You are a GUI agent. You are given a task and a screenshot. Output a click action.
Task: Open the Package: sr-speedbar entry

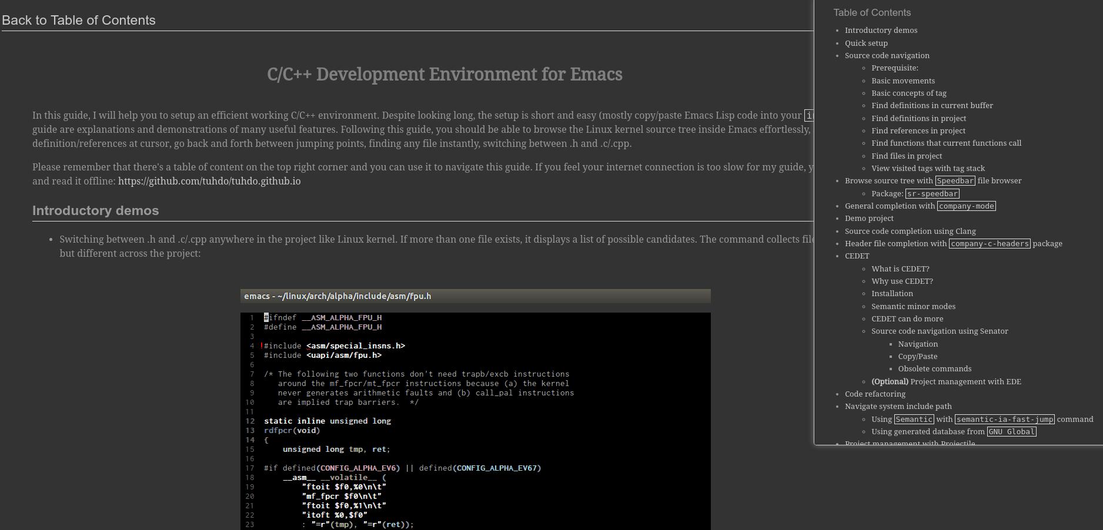(915, 194)
